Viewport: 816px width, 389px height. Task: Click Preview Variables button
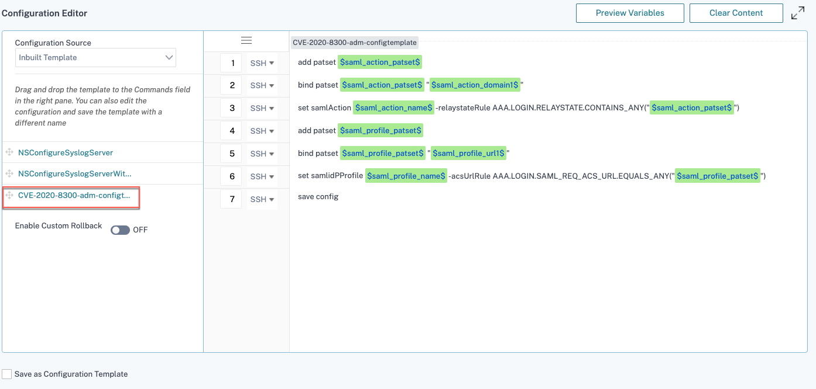coord(630,13)
